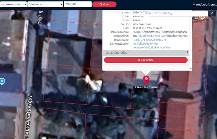Click the lock icon beside เข้าสู่ระบบ
The height and width of the screenshot is (139, 217).
[194, 5]
